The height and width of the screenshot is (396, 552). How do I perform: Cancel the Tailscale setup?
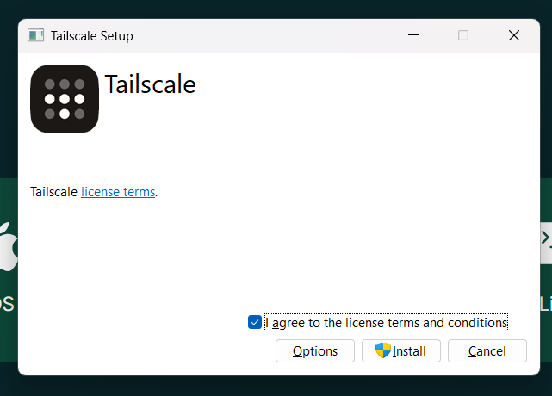[x=487, y=351]
